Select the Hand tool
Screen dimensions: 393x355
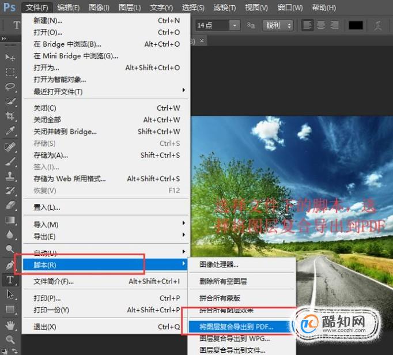(10, 326)
